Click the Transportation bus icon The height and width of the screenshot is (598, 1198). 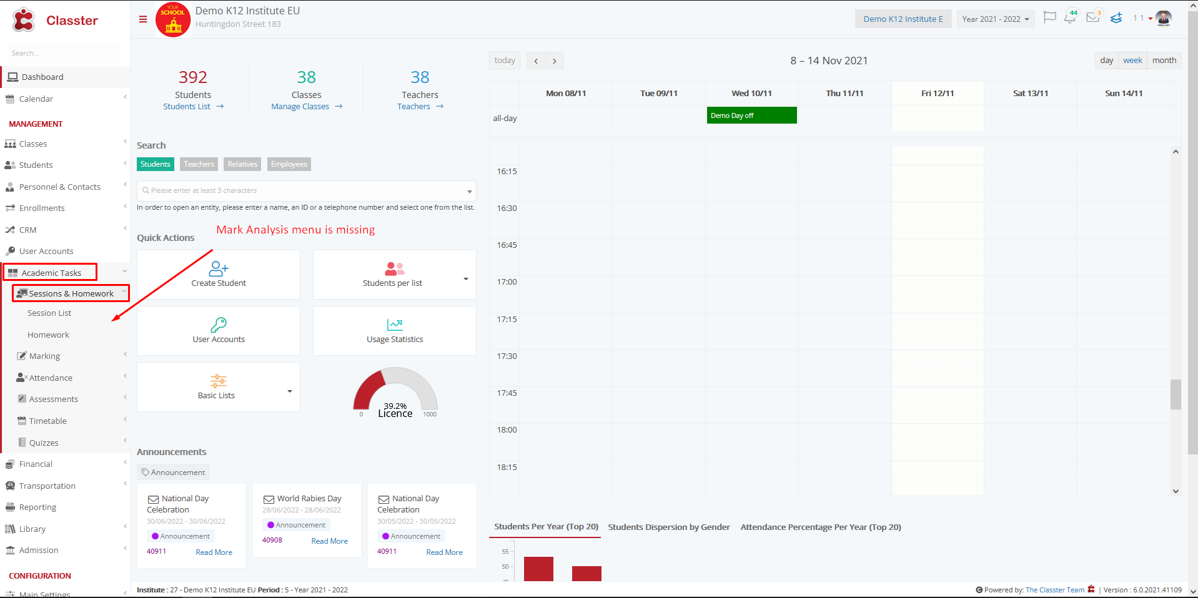coord(10,486)
